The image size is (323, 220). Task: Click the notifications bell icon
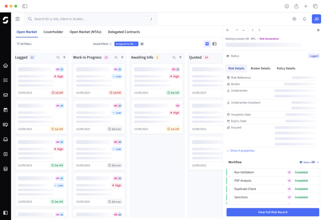[304, 19]
